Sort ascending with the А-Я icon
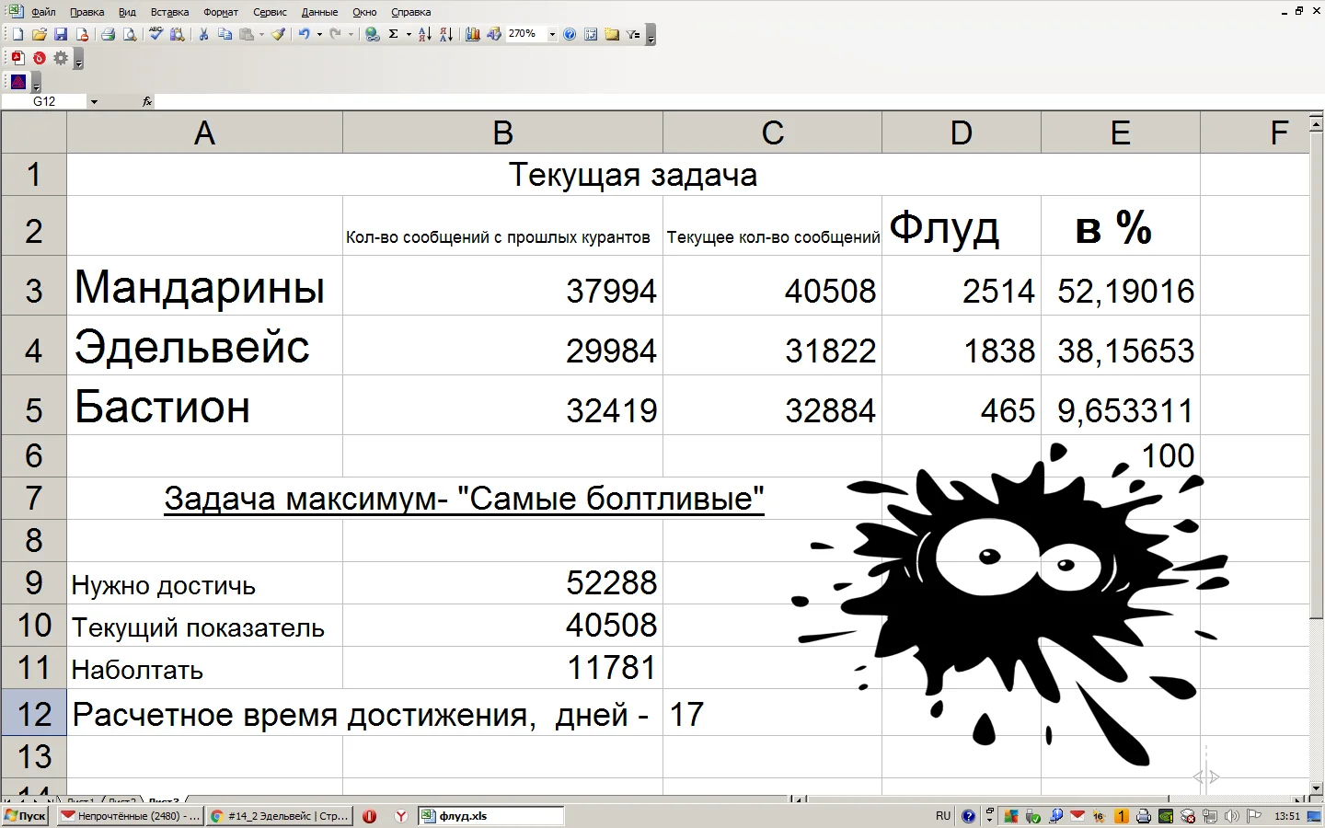The width and height of the screenshot is (1325, 828). pyautogui.click(x=424, y=34)
